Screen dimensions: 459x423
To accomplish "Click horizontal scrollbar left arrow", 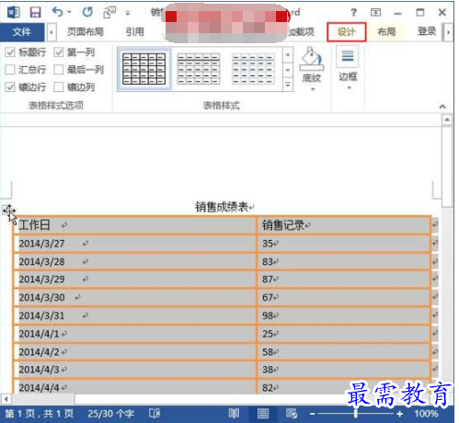I will pyautogui.click(x=6, y=399).
